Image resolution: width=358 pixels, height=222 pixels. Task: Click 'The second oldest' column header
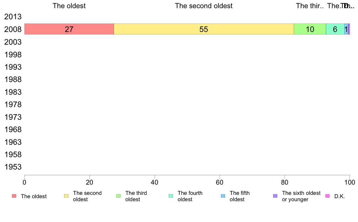click(204, 6)
